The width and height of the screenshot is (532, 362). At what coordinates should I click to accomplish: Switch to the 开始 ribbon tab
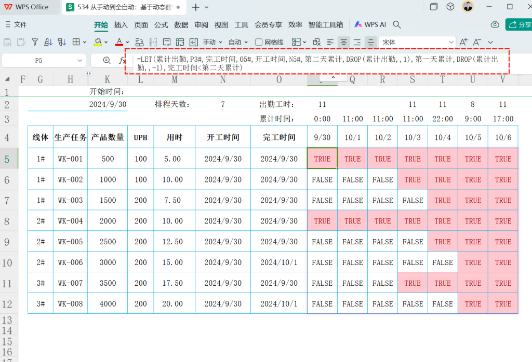pos(101,25)
